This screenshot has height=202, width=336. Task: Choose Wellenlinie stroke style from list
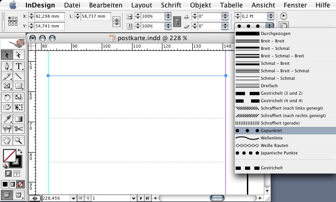point(273,138)
